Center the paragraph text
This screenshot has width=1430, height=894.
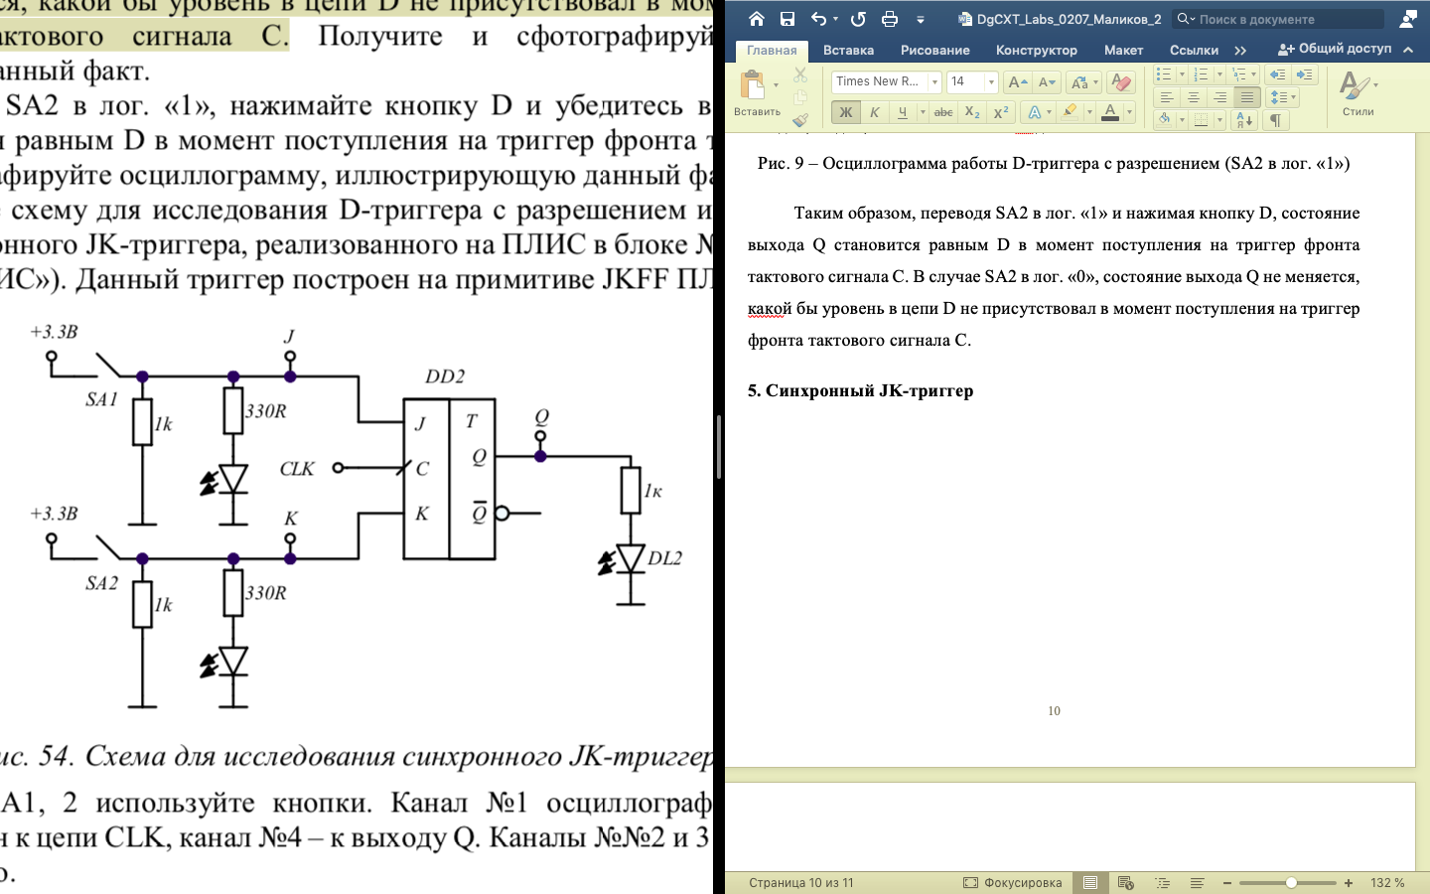[x=1194, y=97]
